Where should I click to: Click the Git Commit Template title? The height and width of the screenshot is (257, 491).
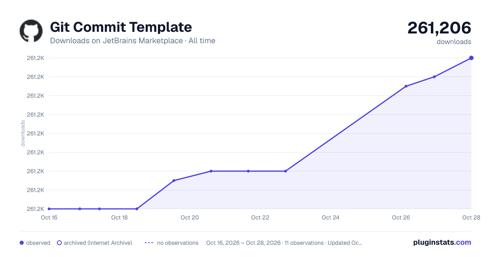click(x=121, y=27)
